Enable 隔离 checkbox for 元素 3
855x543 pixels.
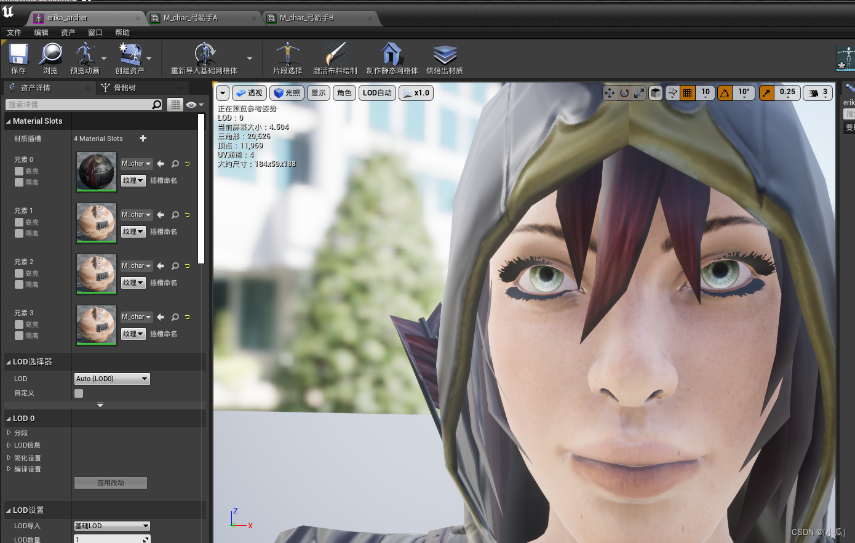click(19, 336)
